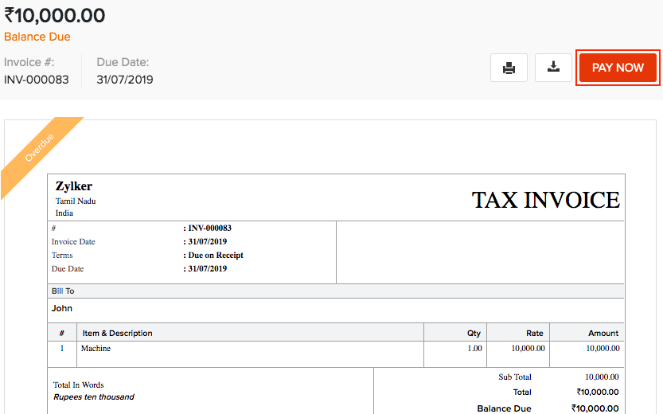The width and height of the screenshot is (663, 414).
Task: Click the Qty column header
Action: 474,334
